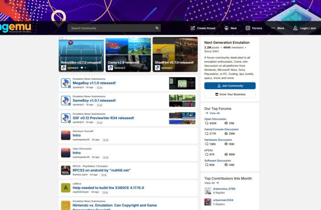321x210 pixels.
Task: Open the MegaBoy v1.1.0 released! thread
Action: point(94,83)
